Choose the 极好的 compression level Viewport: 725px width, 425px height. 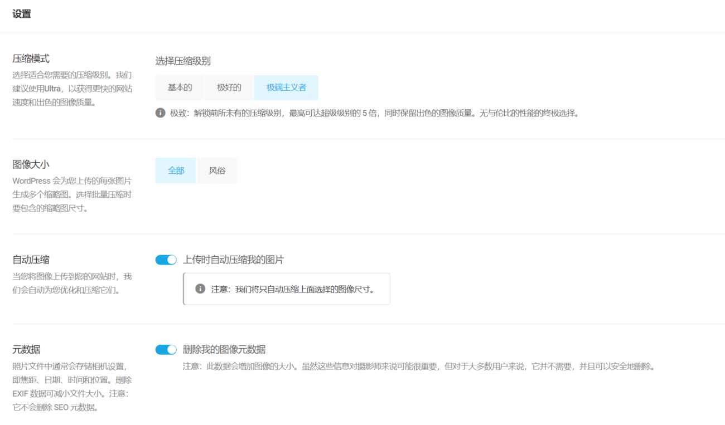coord(229,87)
